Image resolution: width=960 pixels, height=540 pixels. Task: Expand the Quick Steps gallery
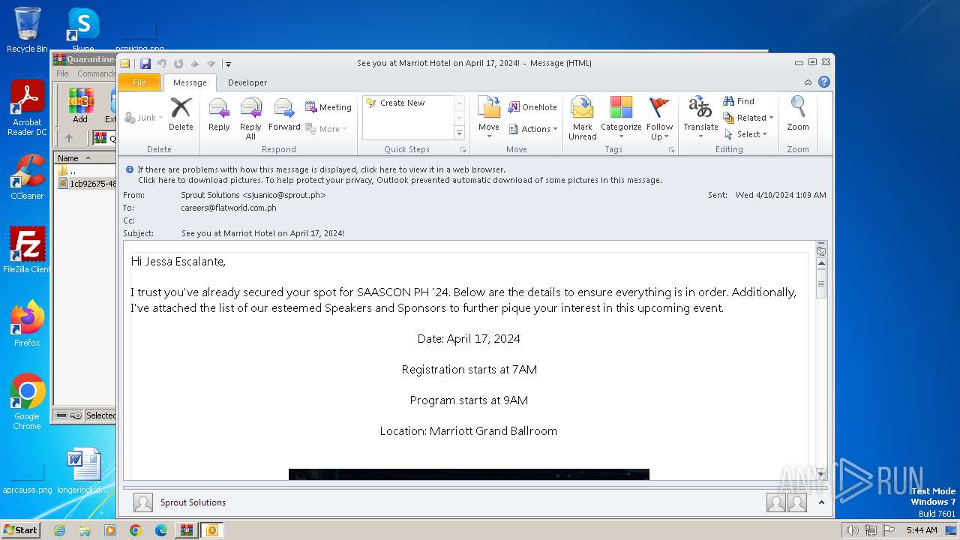click(x=460, y=133)
